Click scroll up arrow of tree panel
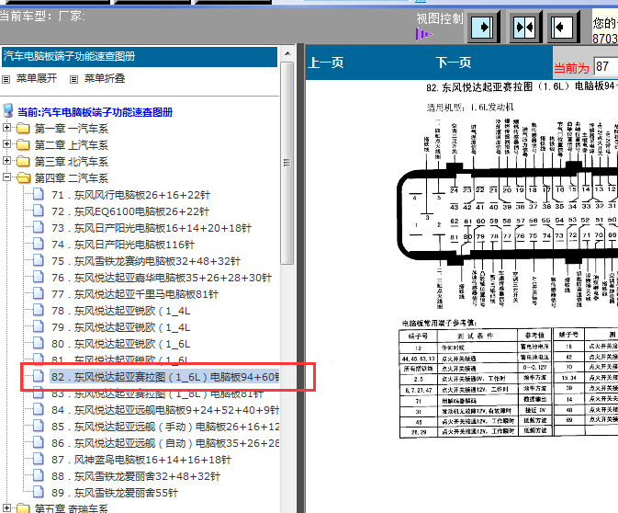This screenshot has width=618, height=513. pyautogui.click(x=287, y=53)
